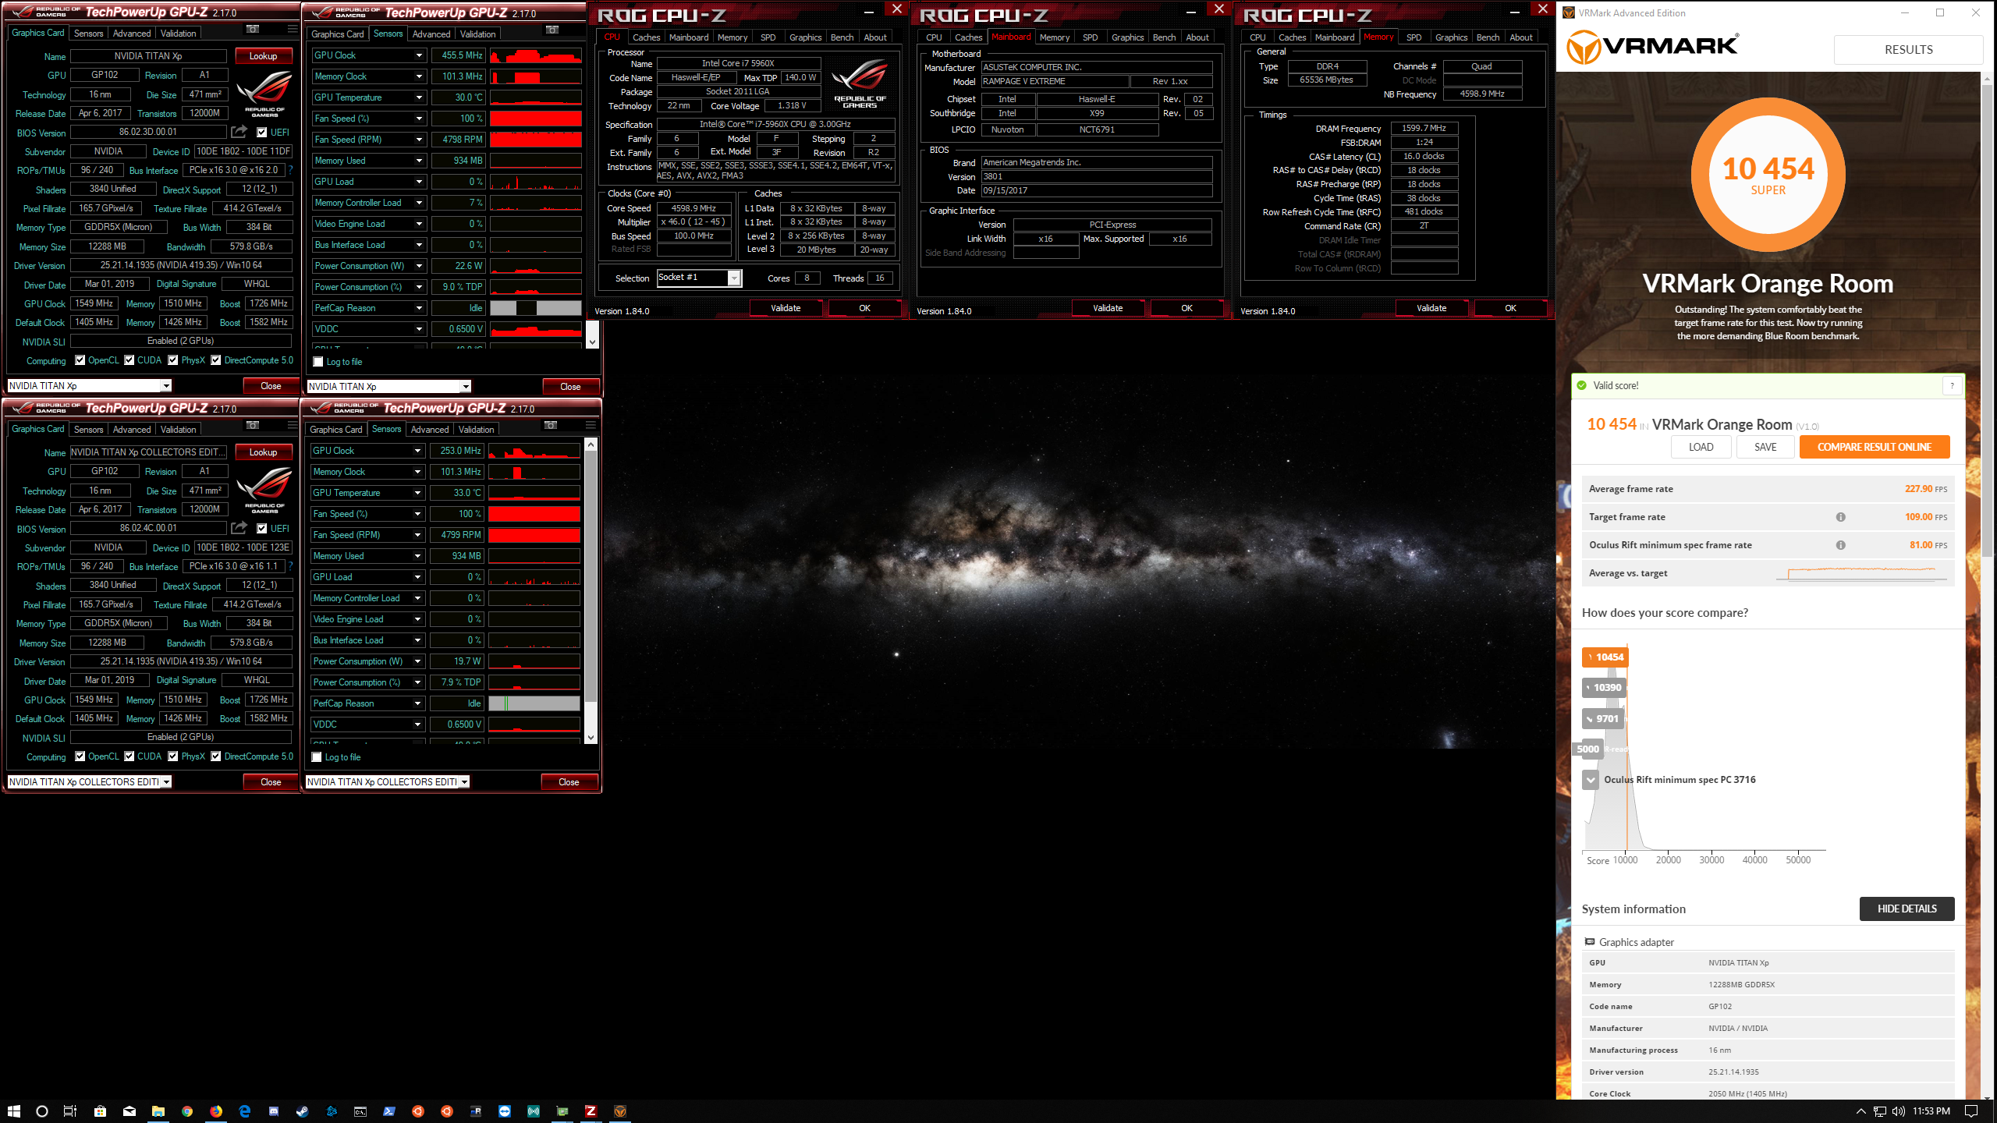Click the help question mark in Valid score banner

point(1953,385)
